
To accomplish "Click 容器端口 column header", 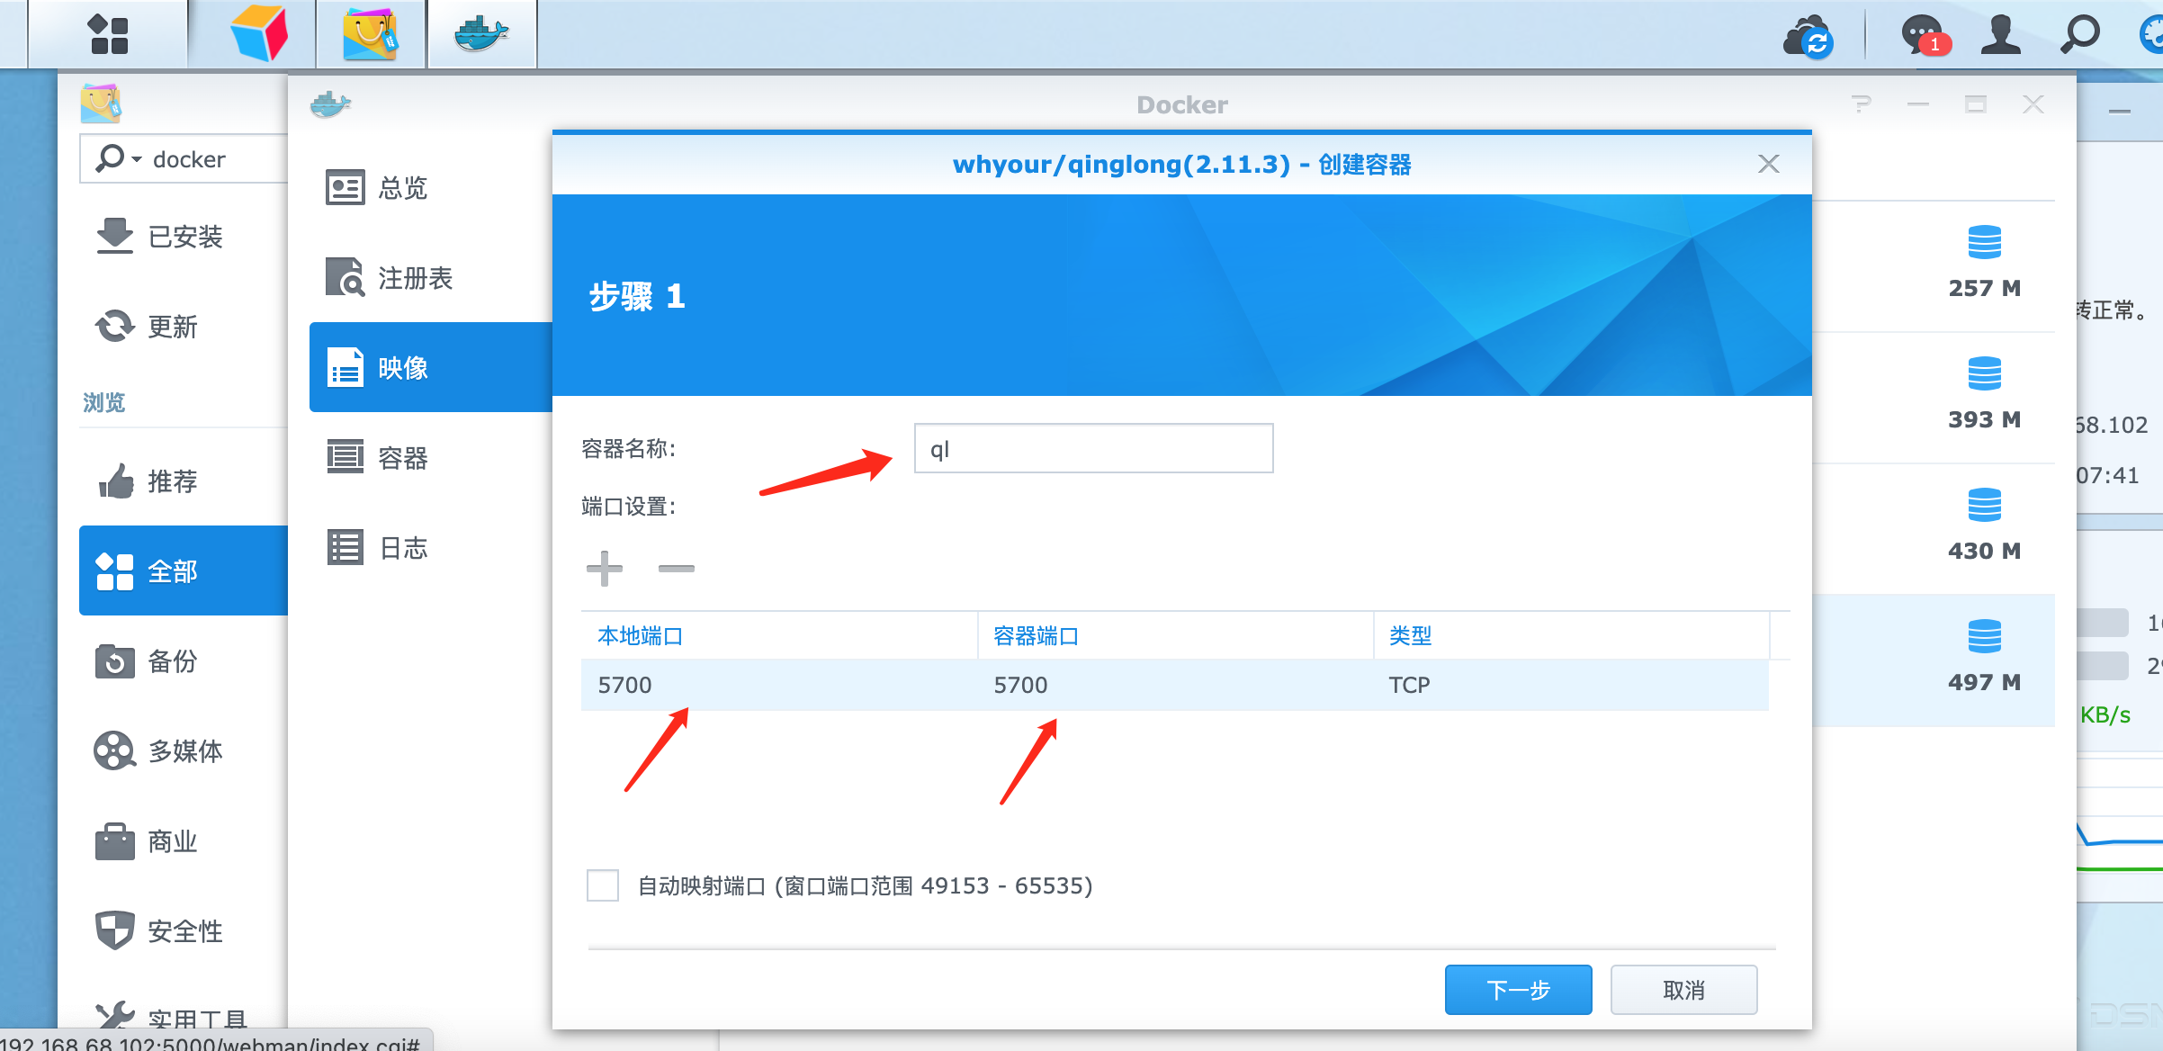I will point(1175,636).
